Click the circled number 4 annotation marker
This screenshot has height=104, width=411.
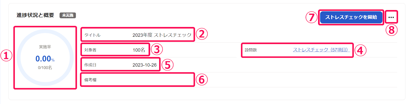click(360, 50)
